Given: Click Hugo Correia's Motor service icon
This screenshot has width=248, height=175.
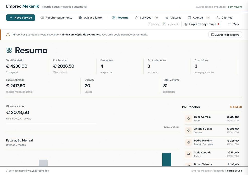Looking at the screenshot, I should pyautogui.click(x=189, y=119).
